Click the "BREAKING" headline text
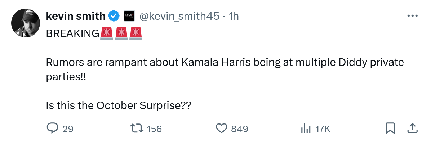Image resolution: width=431 pixels, height=144 pixels. pyautogui.click(x=72, y=33)
